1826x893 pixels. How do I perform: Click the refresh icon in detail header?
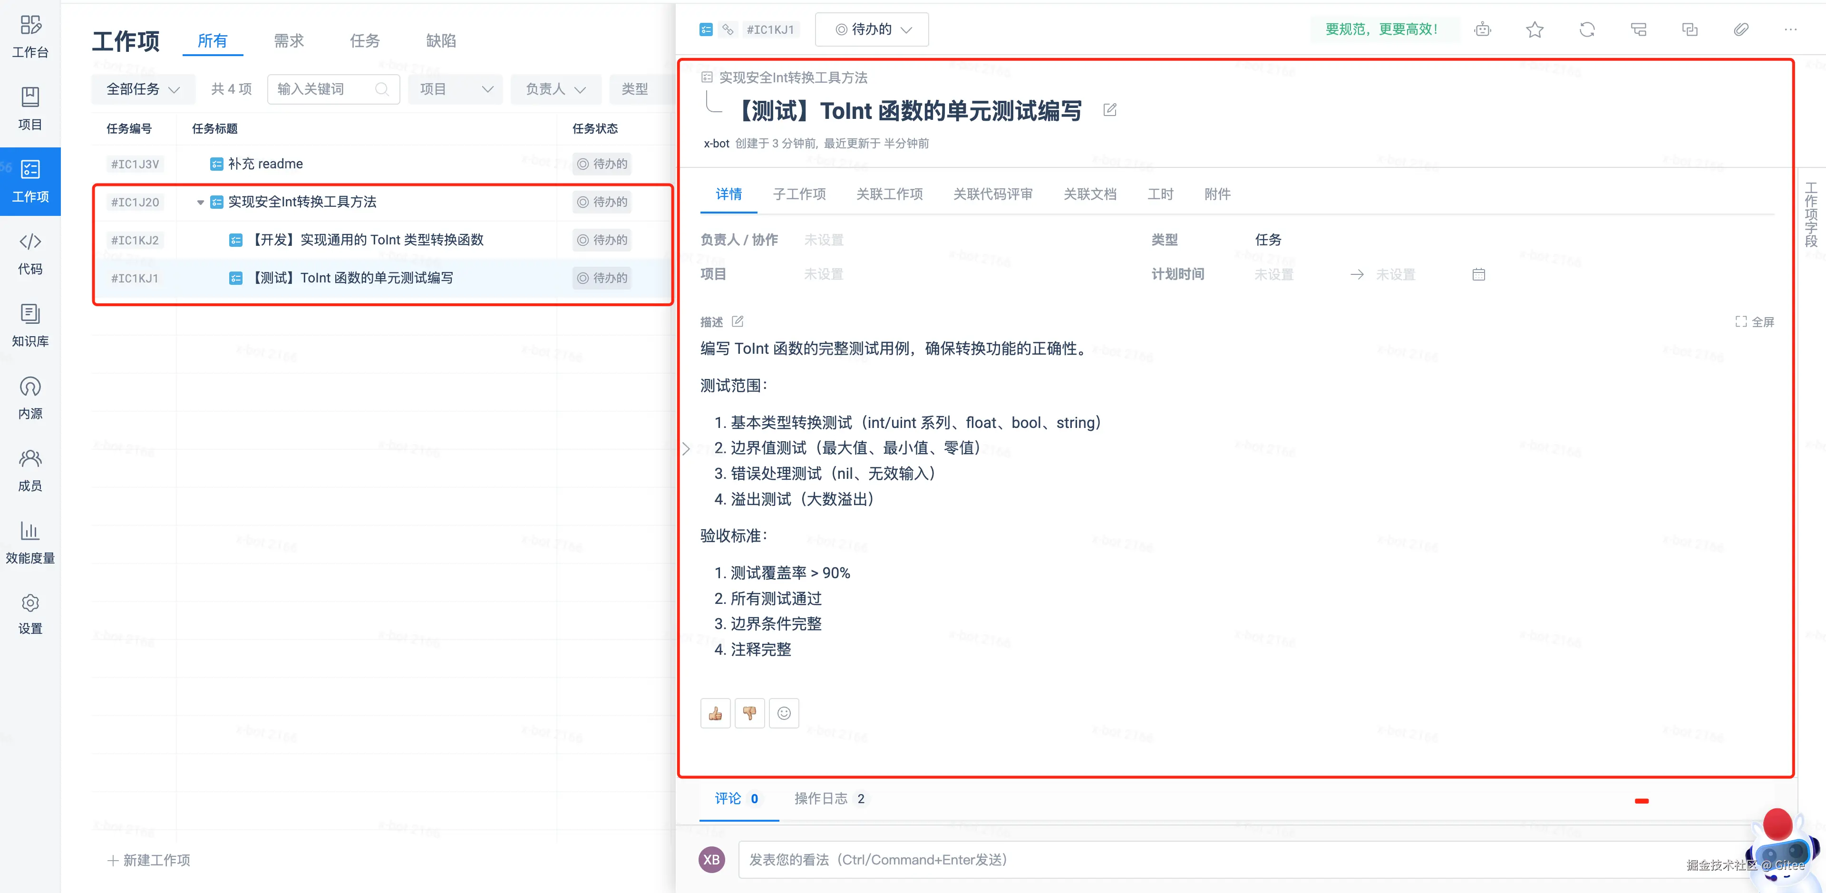[1587, 30]
